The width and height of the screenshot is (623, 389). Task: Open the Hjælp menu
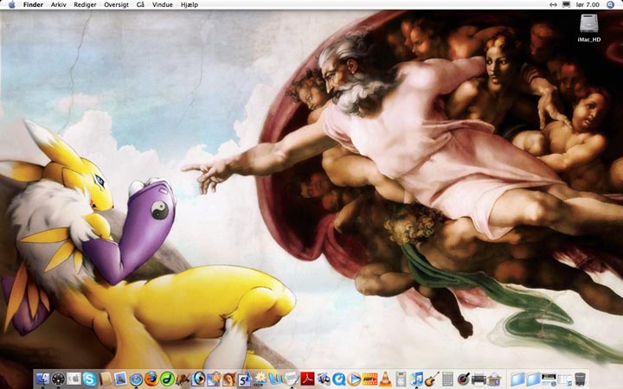click(x=189, y=5)
